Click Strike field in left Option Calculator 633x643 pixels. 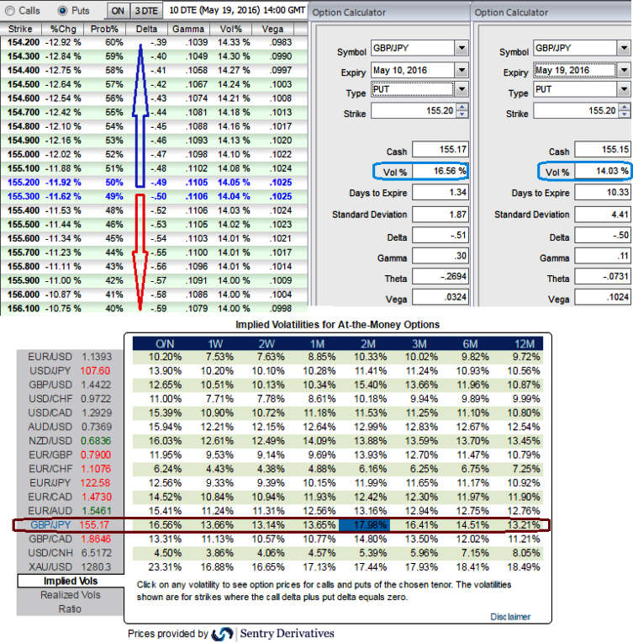(x=414, y=111)
